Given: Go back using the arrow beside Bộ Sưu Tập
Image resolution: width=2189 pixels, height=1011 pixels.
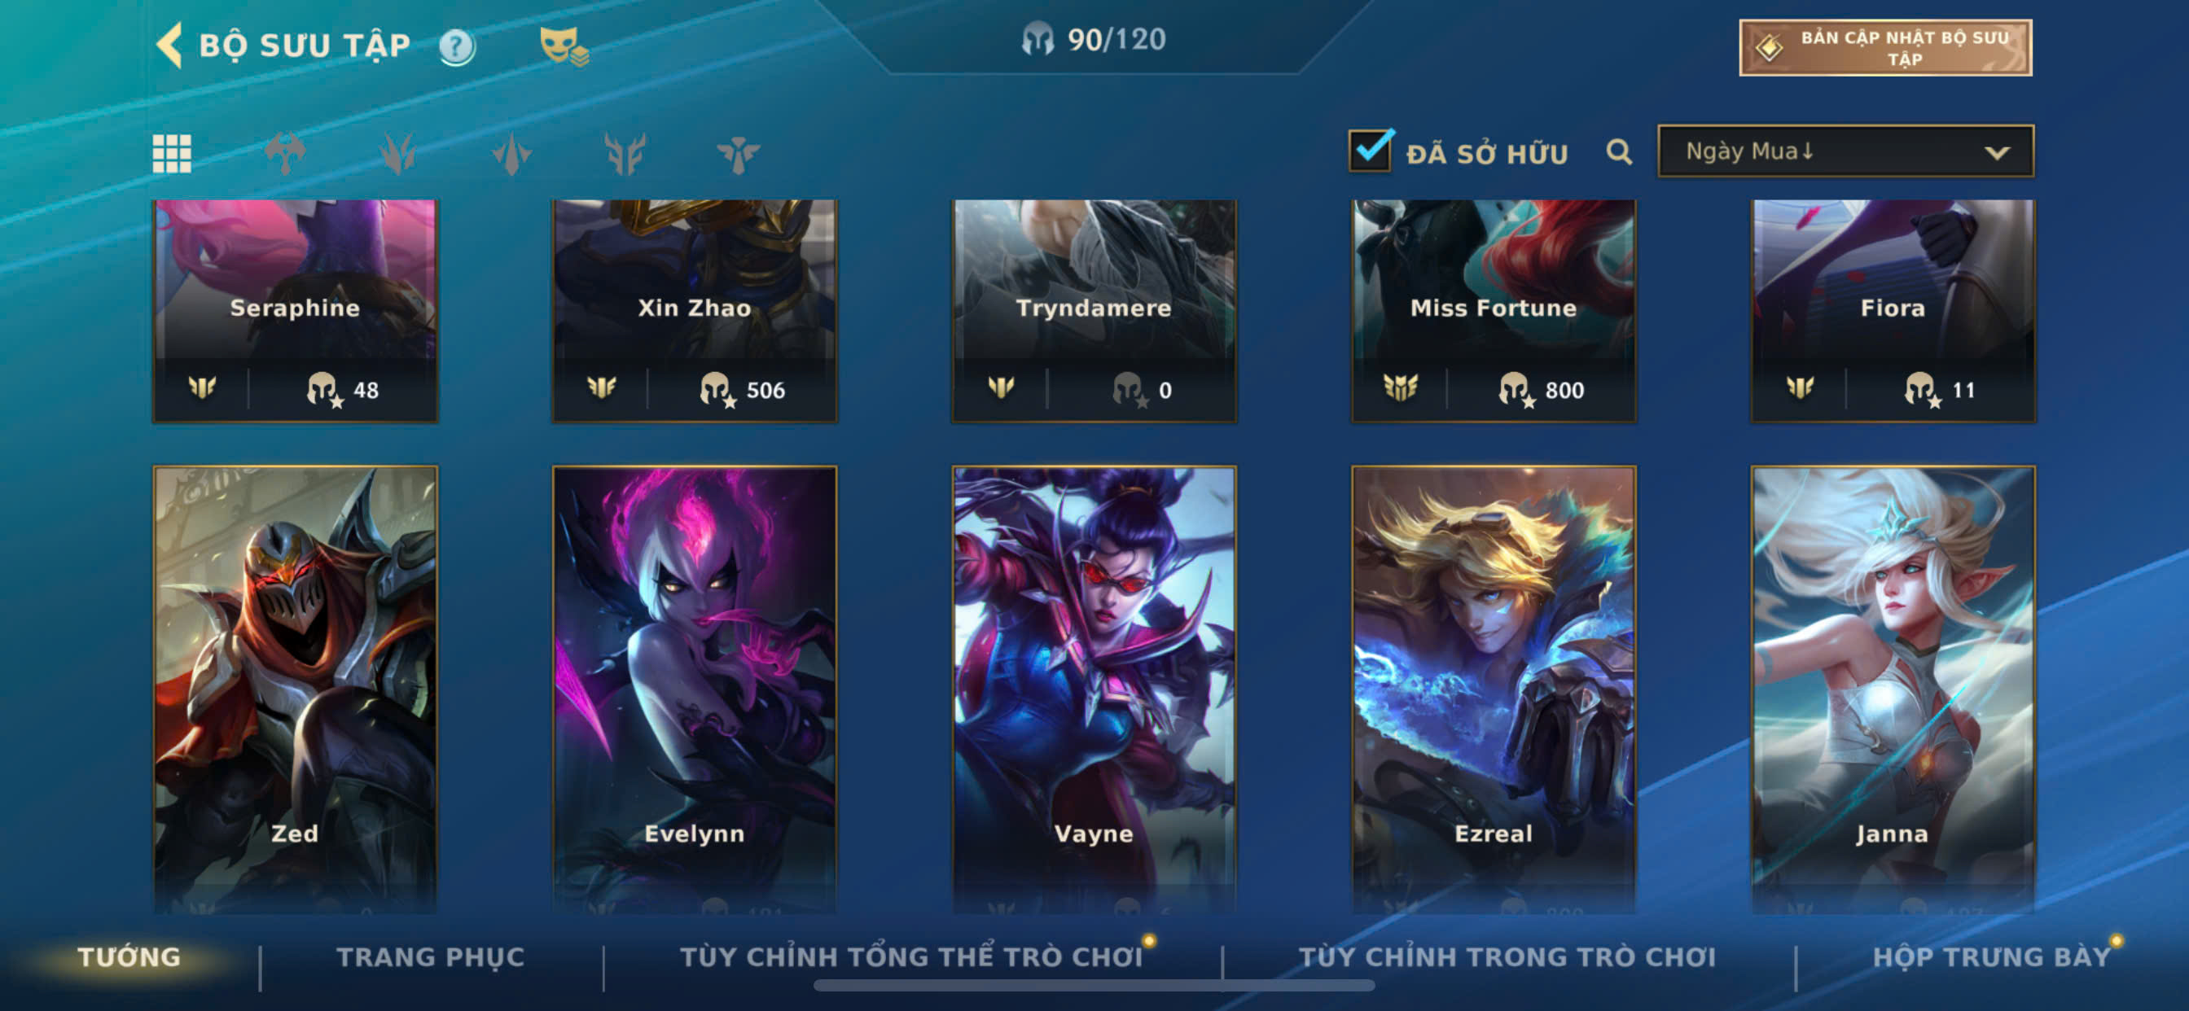Looking at the screenshot, I should 170,44.
